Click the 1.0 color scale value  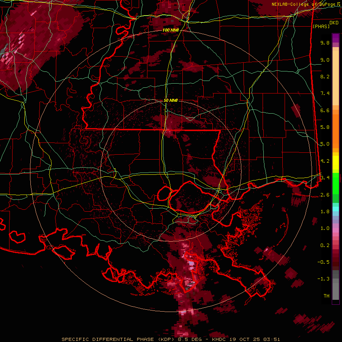click(x=325, y=228)
